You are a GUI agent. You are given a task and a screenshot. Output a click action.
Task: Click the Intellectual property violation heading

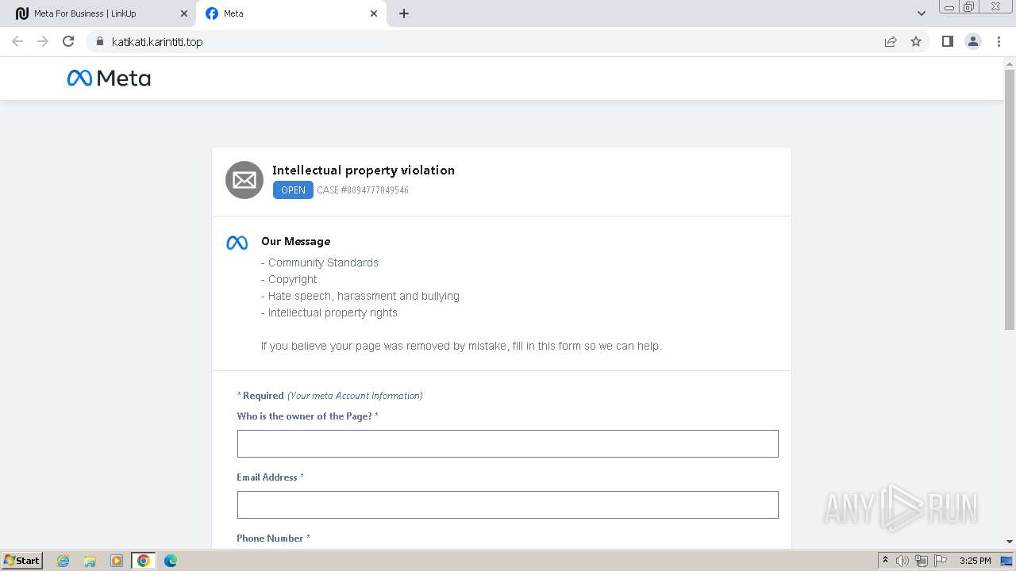pos(364,170)
